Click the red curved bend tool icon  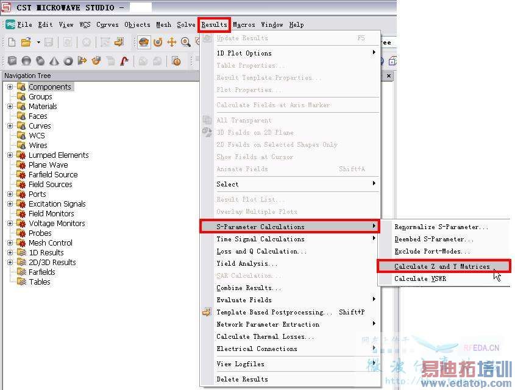(124, 61)
